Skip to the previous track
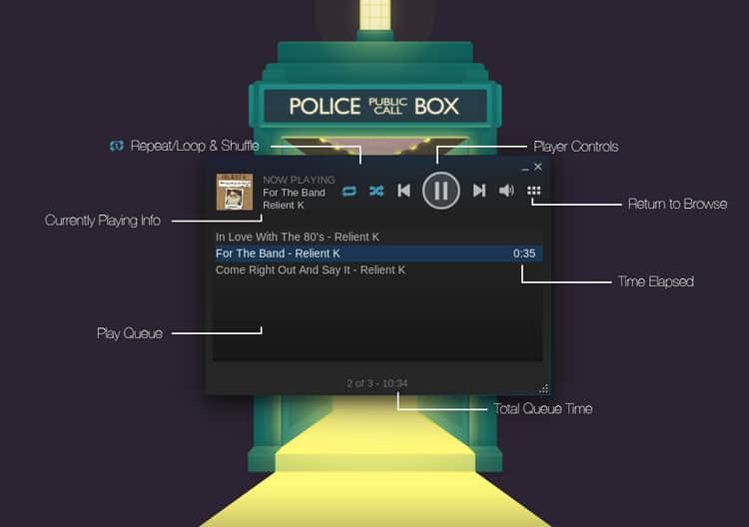The image size is (749, 527). click(x=404, y=191)
